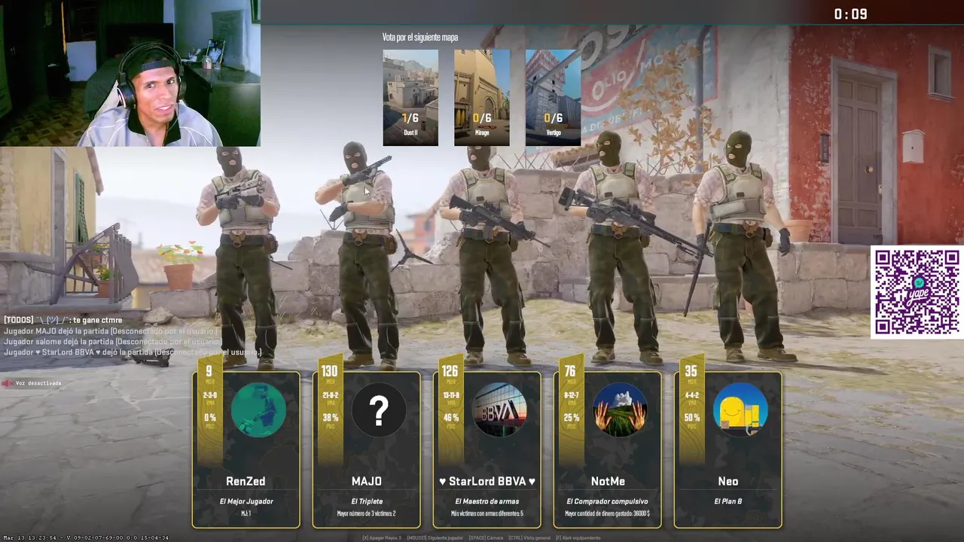Viewport: 964px width, 542px height.
Task: Click StarLord BBVA's building avatar
Action: click(499, 410)
